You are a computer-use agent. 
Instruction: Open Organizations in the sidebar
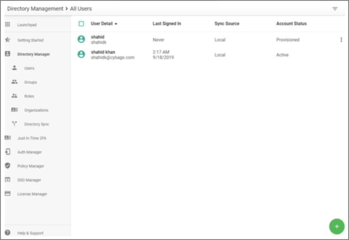tap(36, 111)
